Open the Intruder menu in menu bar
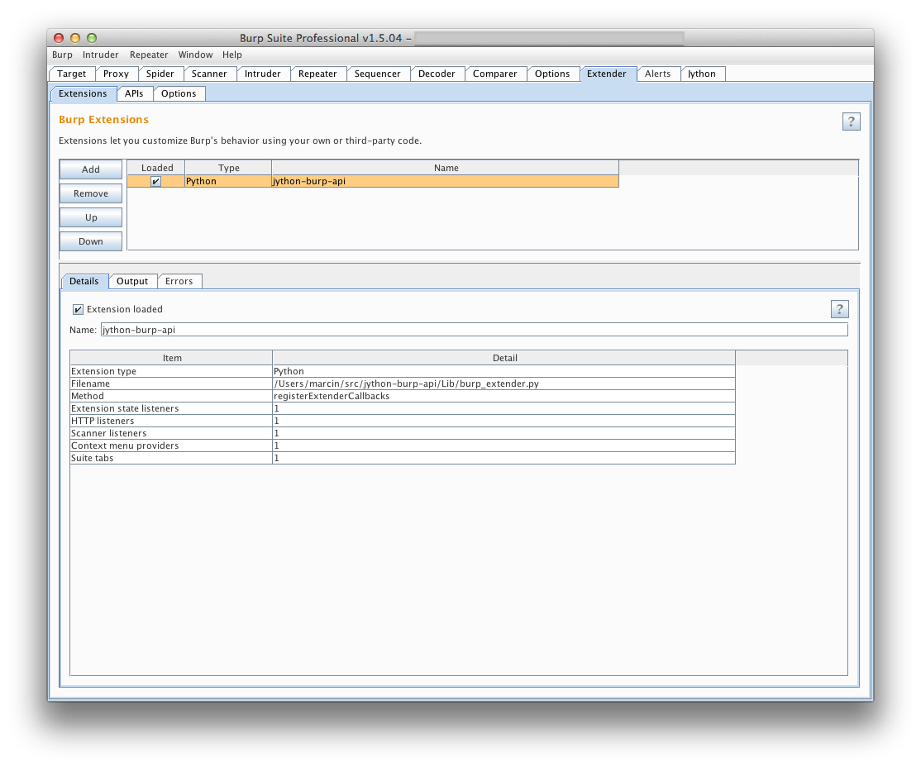This screenshot has width=921, height=767. (100, 55)
